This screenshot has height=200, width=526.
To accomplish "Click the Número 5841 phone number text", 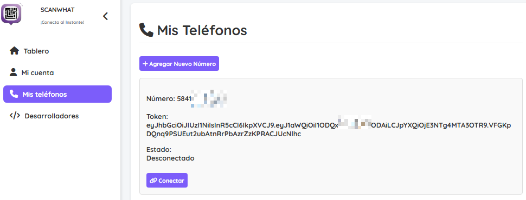I will click(187, 99).
